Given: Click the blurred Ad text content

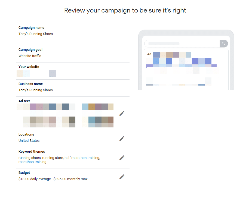Looking at the screenshot, I should (x=65, y=115).
